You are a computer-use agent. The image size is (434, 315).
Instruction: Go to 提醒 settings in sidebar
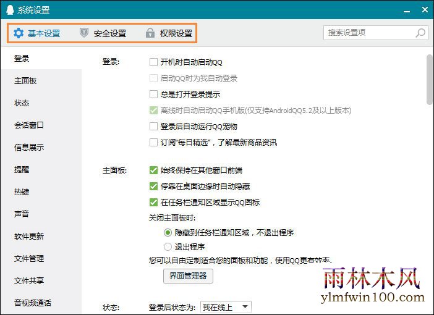(41, 169)
